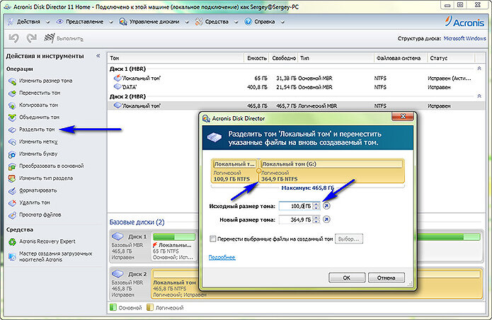Click Отмена in the split volume dialog

pyautogui.click(x=387, y=278)
